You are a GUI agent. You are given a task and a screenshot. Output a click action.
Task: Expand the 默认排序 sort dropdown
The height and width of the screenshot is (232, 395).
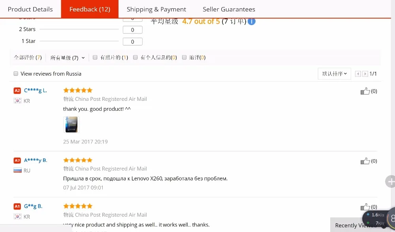(334, 74)
